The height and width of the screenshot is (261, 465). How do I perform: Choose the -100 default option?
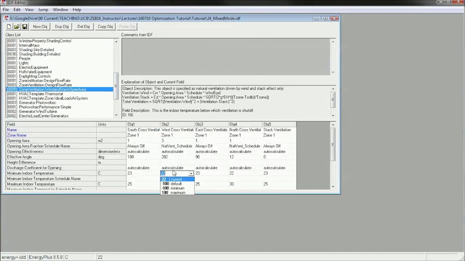pyautogui.click(x=177, y=184)
